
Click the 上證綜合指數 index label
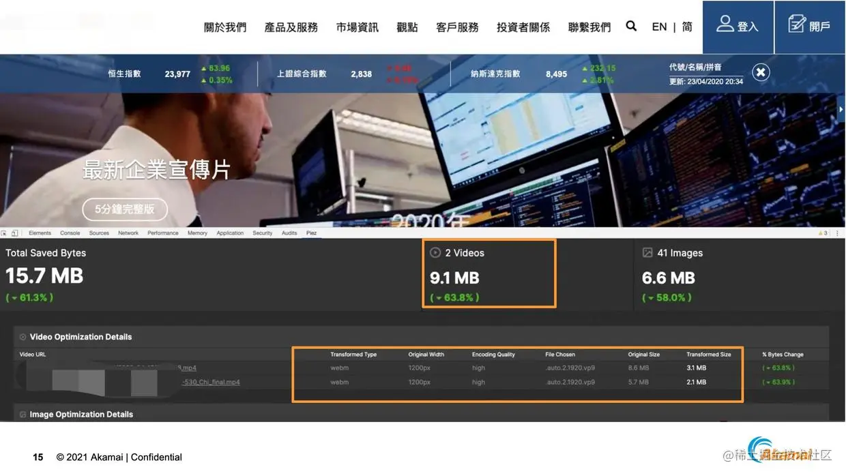(302, 74)
